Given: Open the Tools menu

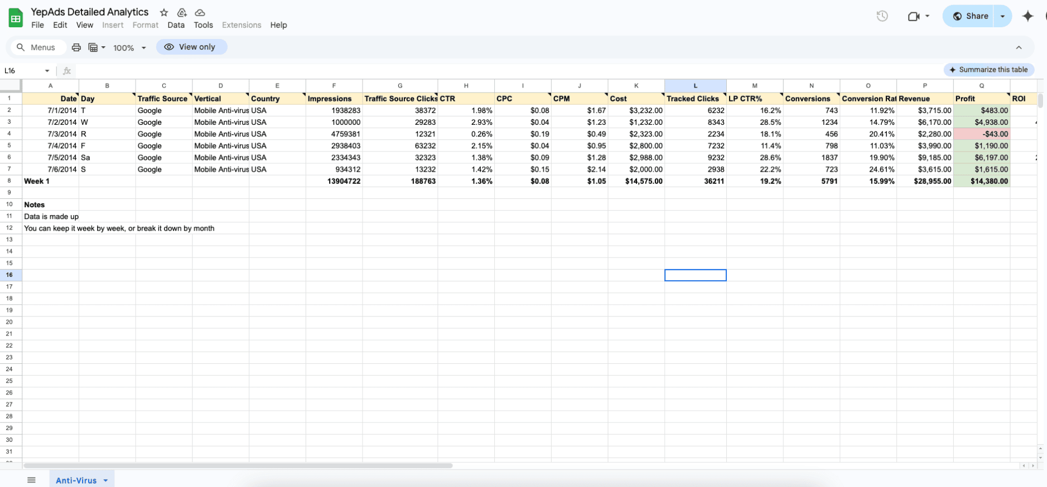Looking at the screenshot, I should 203,25.
